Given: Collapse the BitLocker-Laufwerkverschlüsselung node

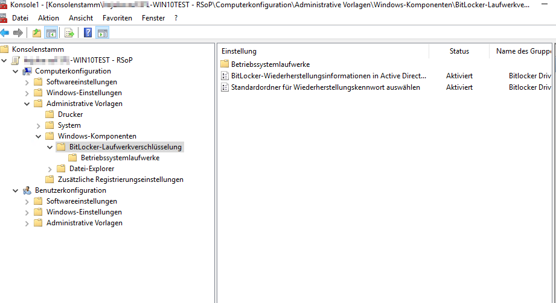Looking at the screenshot, I should (50, 147).
